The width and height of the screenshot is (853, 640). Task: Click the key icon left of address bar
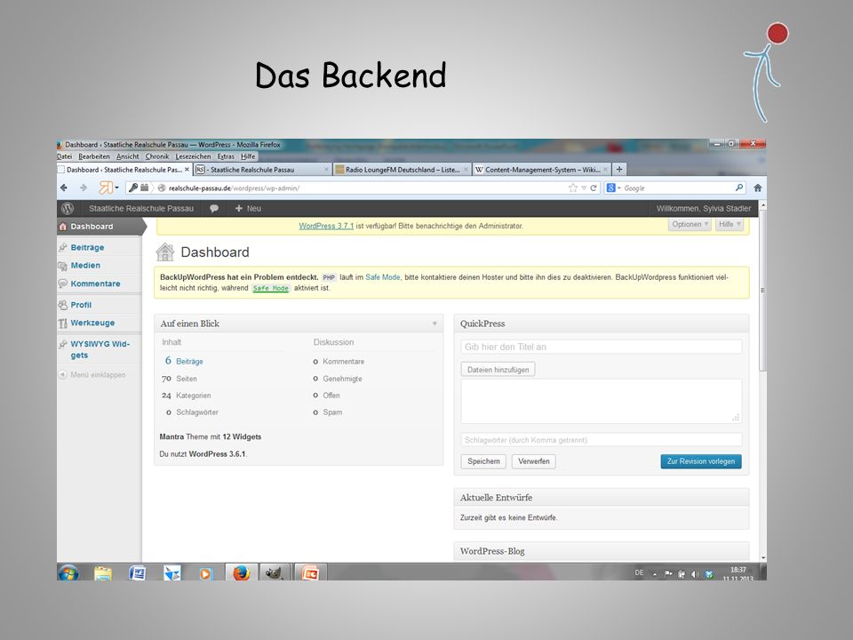132,188
